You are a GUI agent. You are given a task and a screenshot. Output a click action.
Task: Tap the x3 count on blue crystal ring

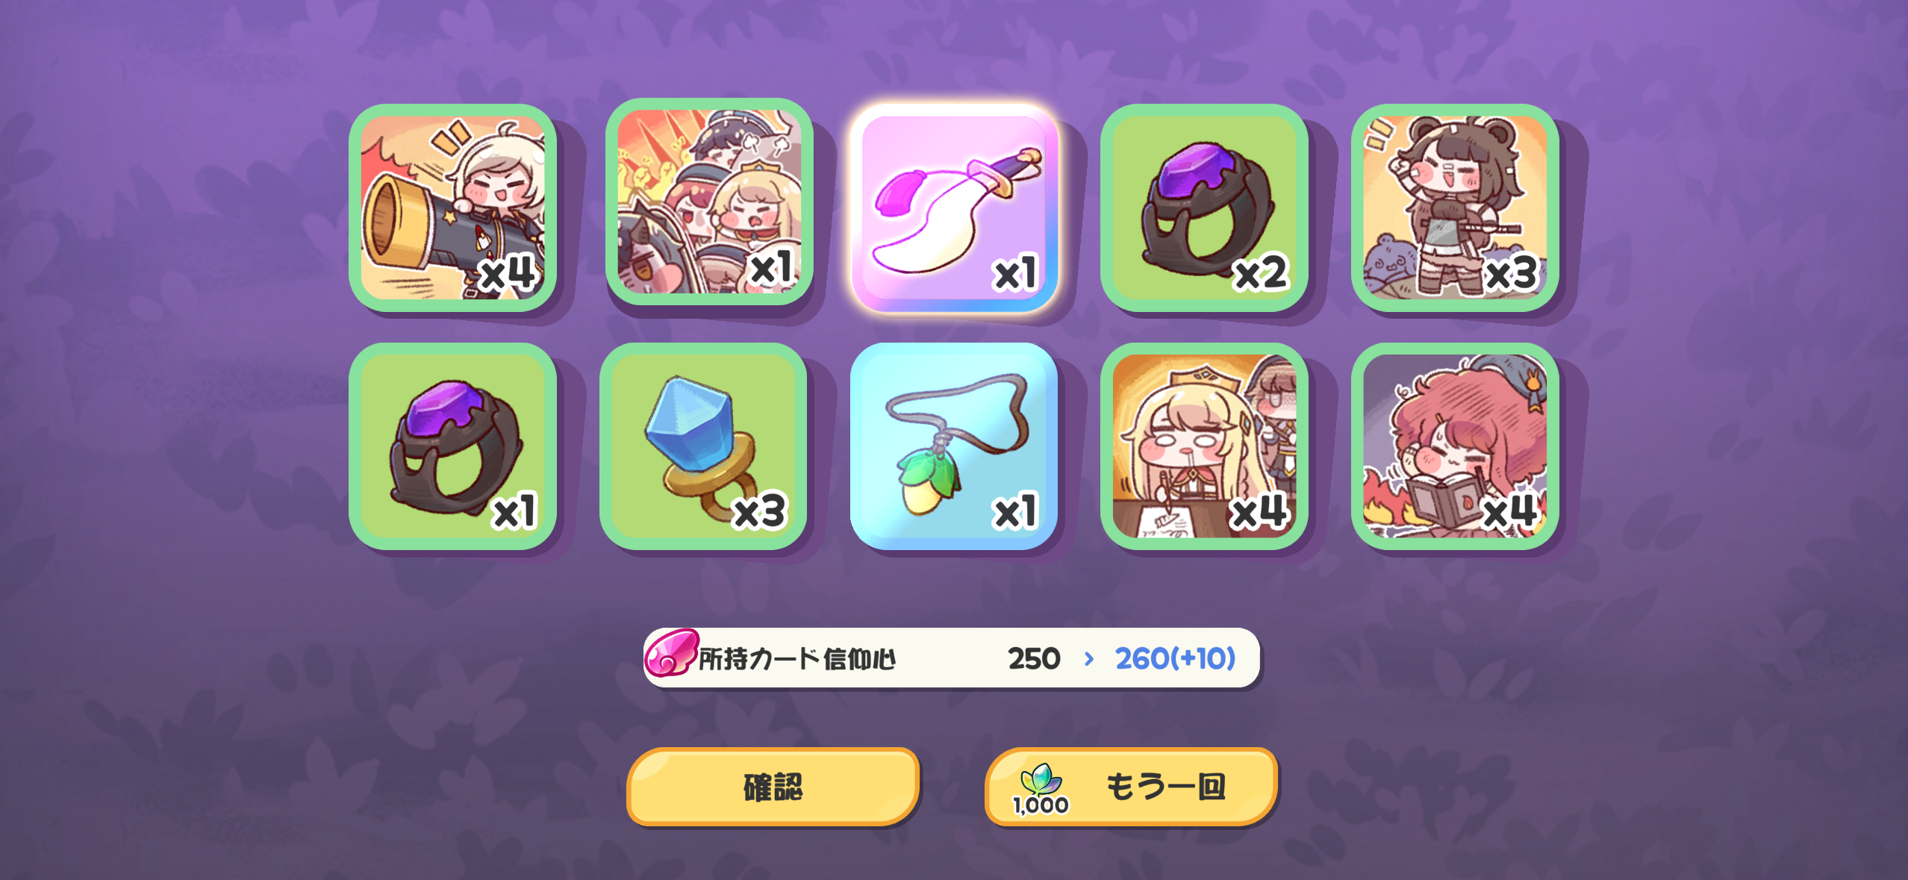tap(759, 511)
